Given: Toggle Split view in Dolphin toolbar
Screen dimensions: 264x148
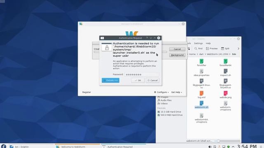Looking at the screenshot, I should pos(225,49).
